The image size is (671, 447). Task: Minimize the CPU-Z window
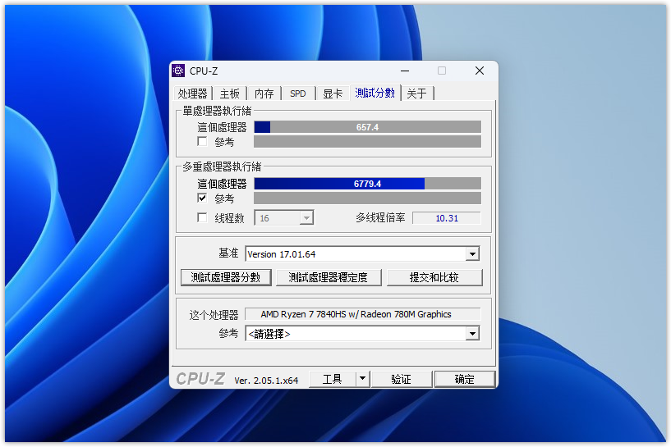405,71
